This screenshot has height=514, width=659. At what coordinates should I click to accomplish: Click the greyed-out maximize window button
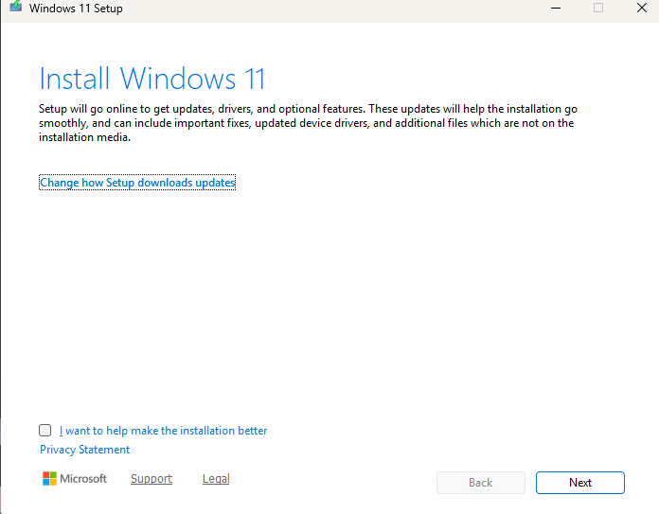(x=598, y=9)
